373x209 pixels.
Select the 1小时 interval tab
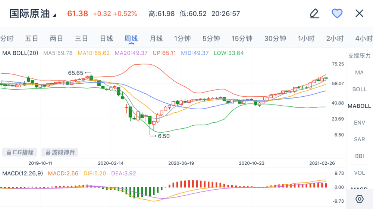click(306, 38)
